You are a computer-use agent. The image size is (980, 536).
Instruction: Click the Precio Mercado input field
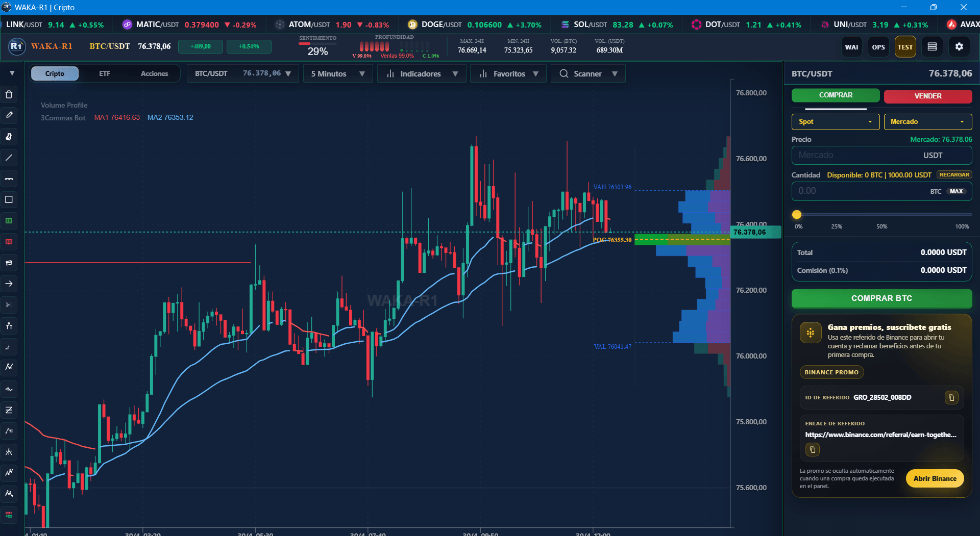tap(881, 156)
